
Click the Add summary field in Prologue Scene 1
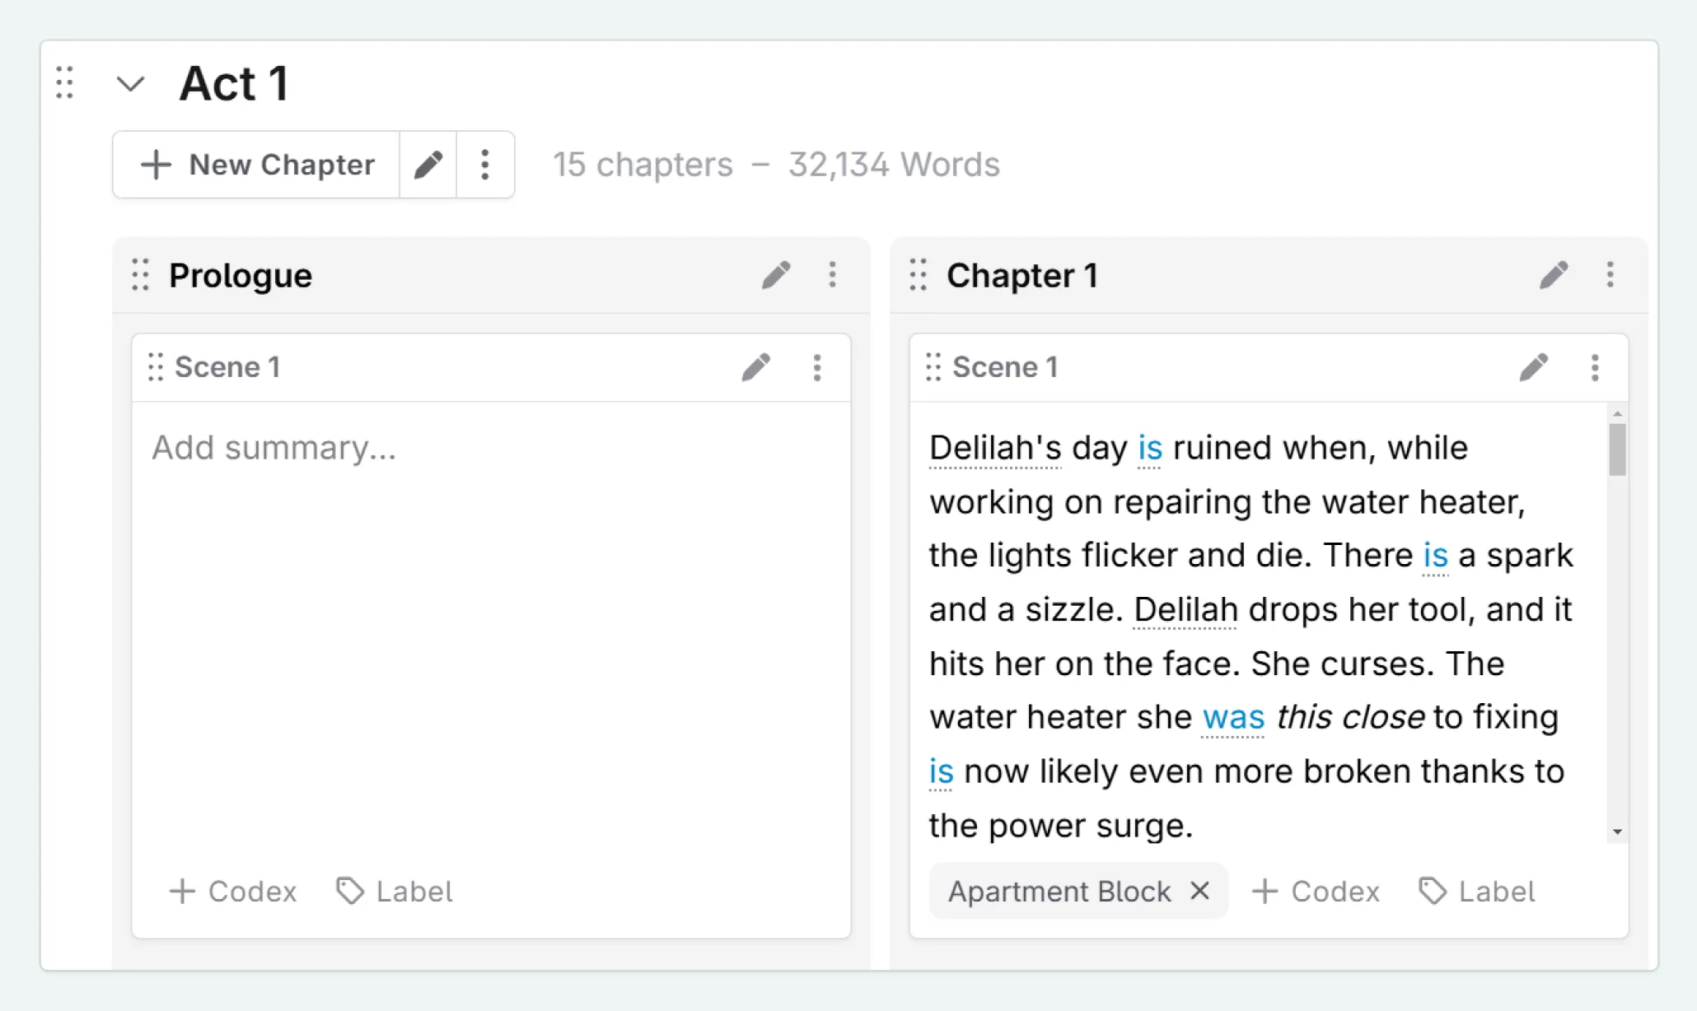point(275,448)
